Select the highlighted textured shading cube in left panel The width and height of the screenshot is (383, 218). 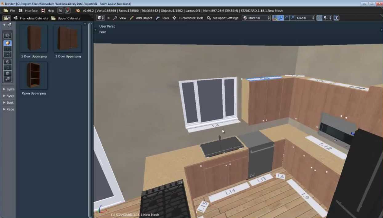7,43
